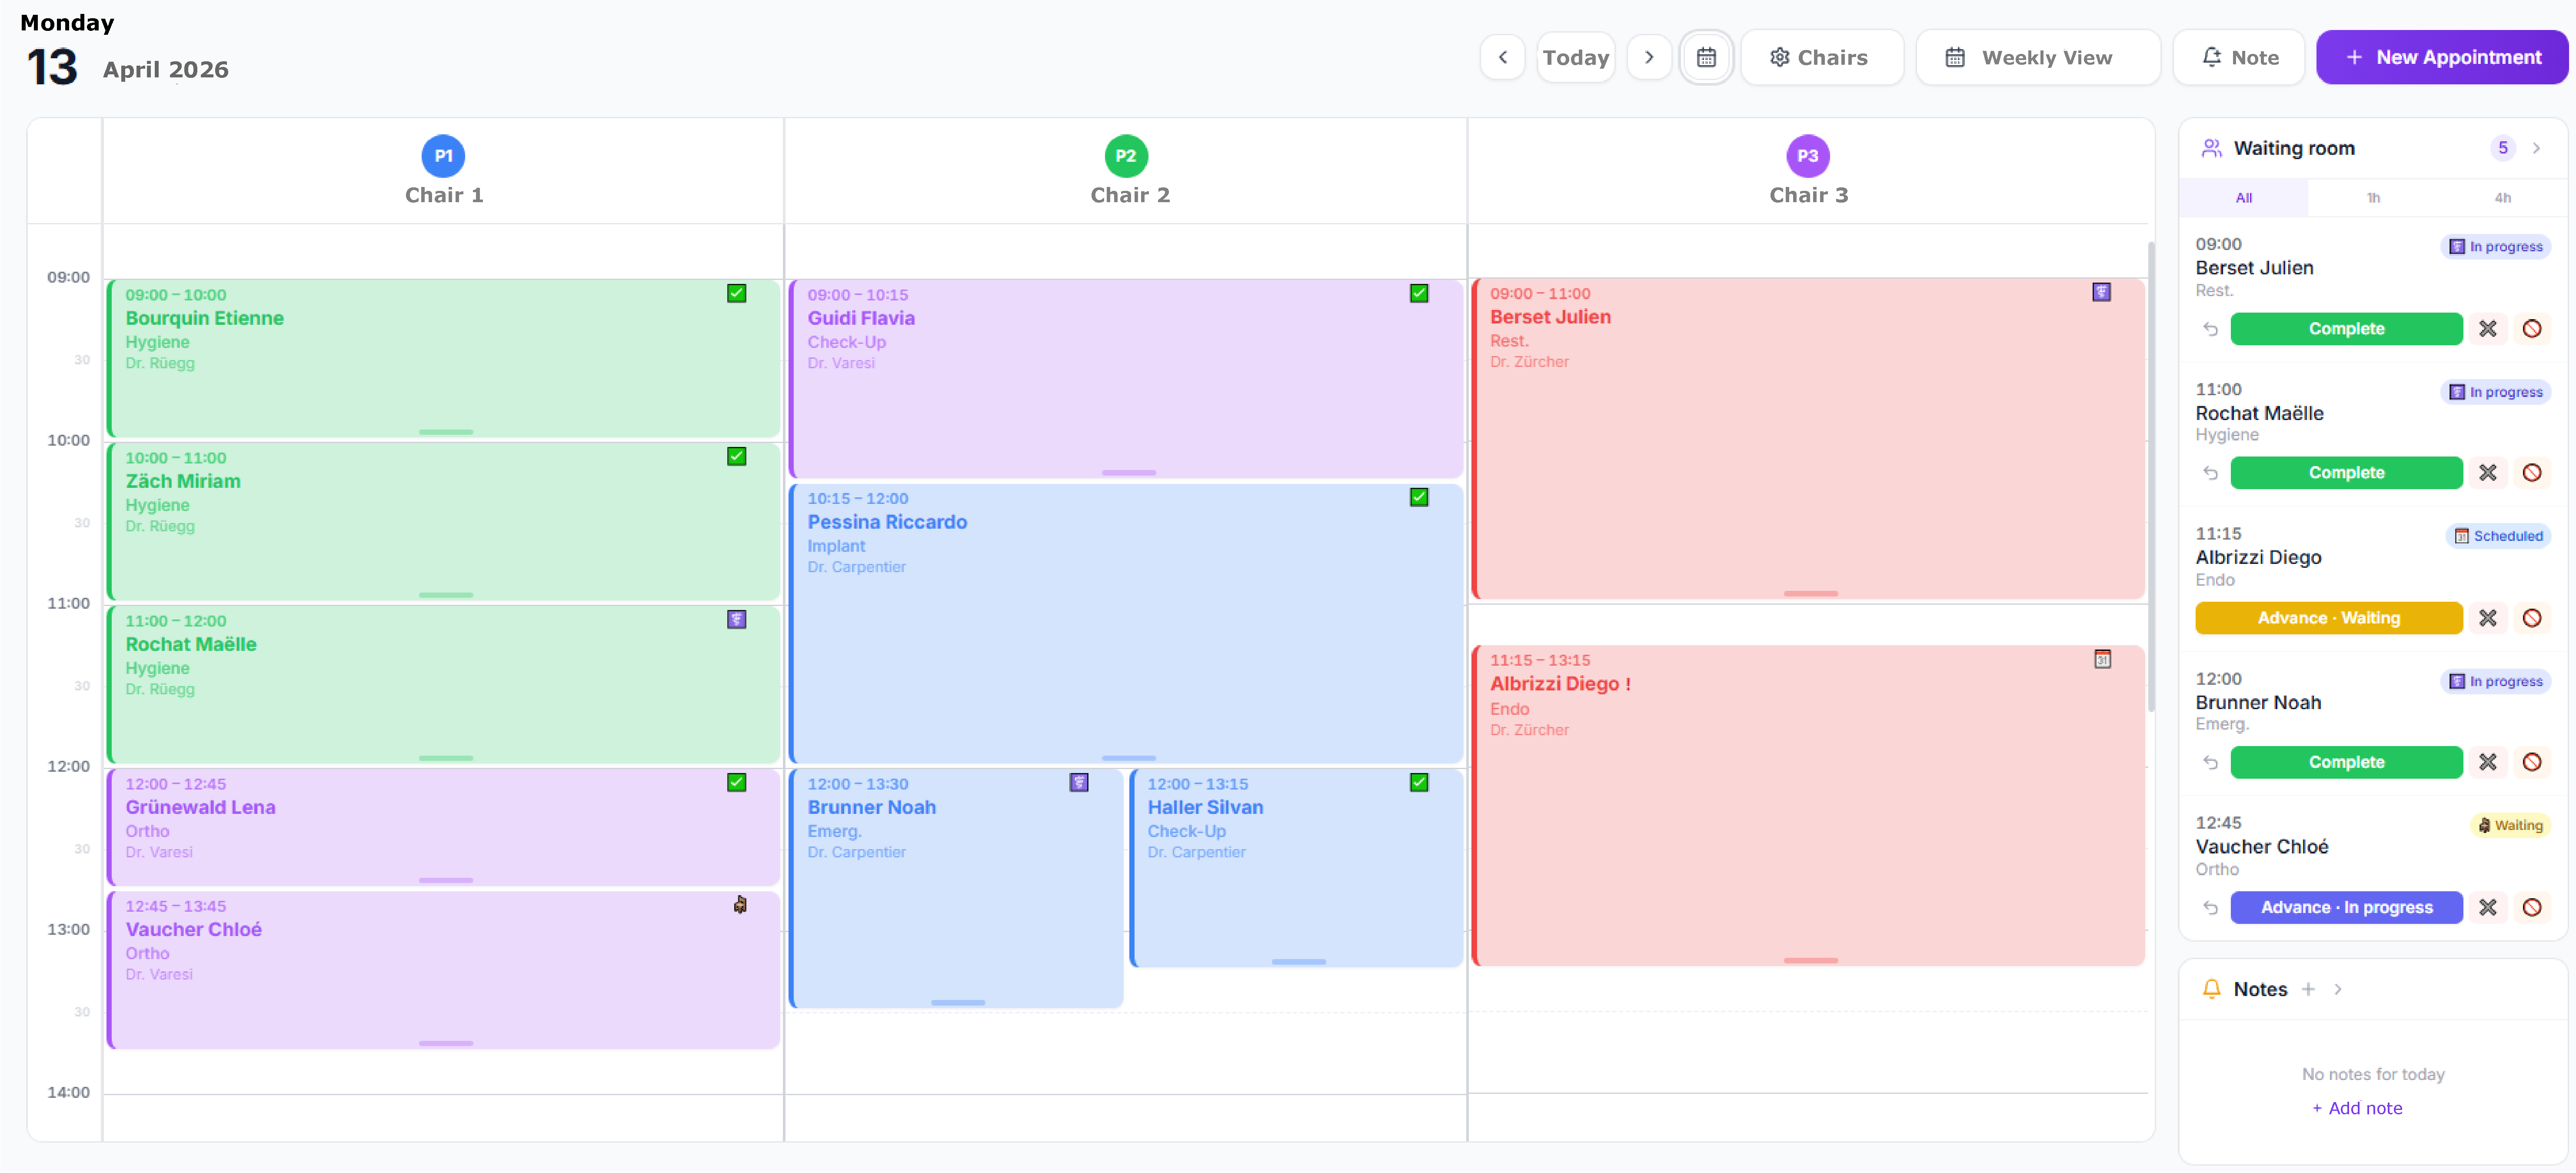Switch to Weekly View

click(2038, 57)
